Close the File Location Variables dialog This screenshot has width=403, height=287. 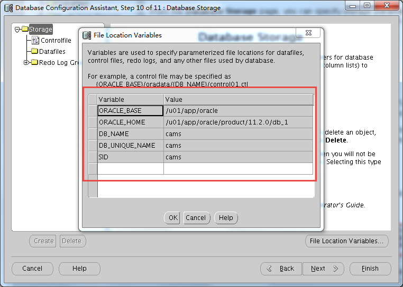click(308, 33)
